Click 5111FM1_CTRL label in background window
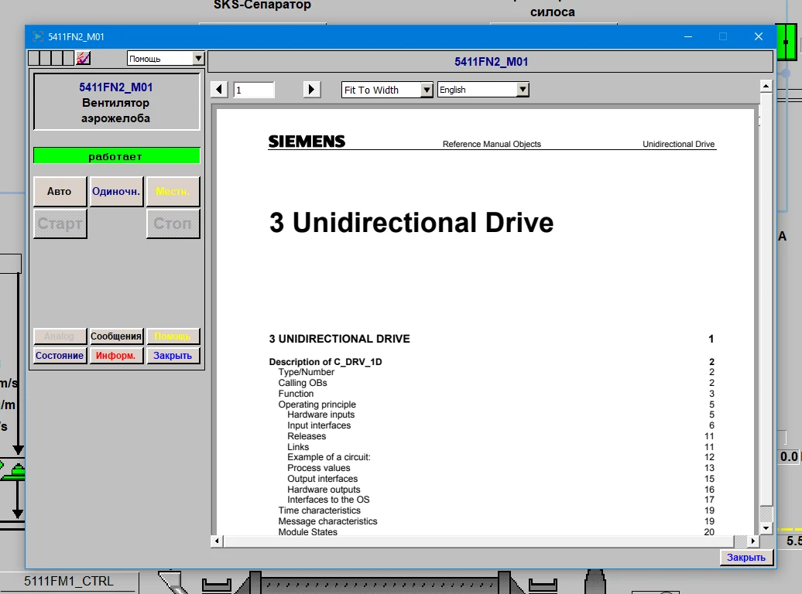The image size is (802, 594). pos(69,581)
